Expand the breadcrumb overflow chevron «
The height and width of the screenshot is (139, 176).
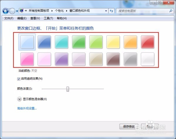pos(26,11)
